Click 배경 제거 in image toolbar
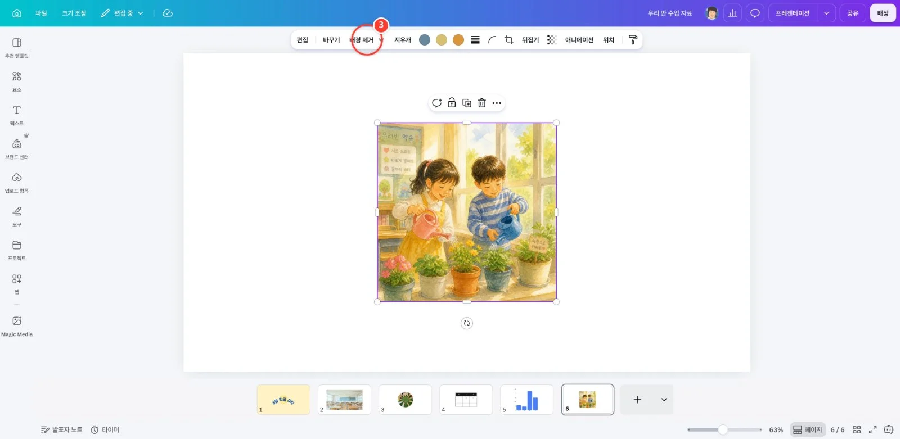The width and height of the screenshot is (900, 439). [x=361, y=40]
